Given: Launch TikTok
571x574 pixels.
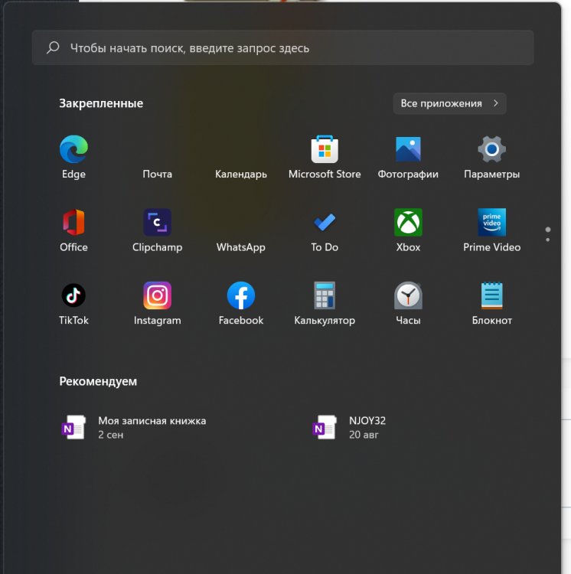Looking at the screenshot, I should pos(73,303).
